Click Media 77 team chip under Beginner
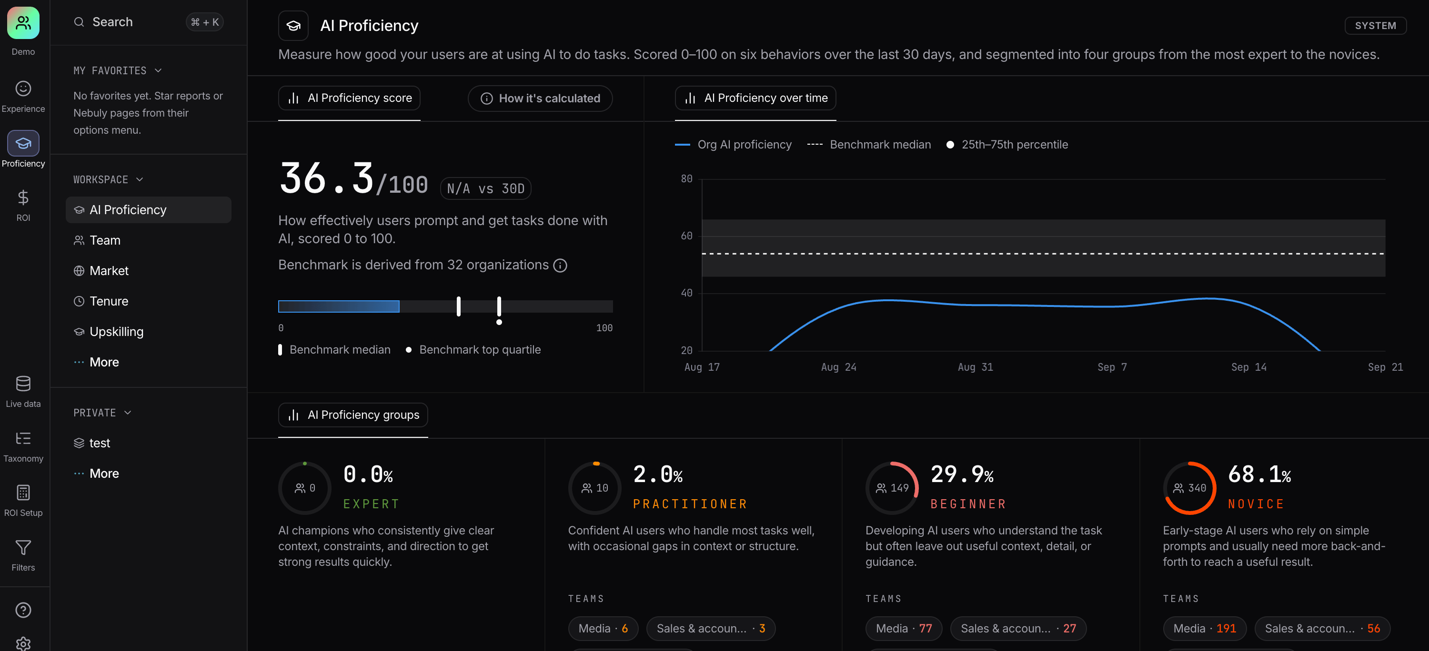 903,628
